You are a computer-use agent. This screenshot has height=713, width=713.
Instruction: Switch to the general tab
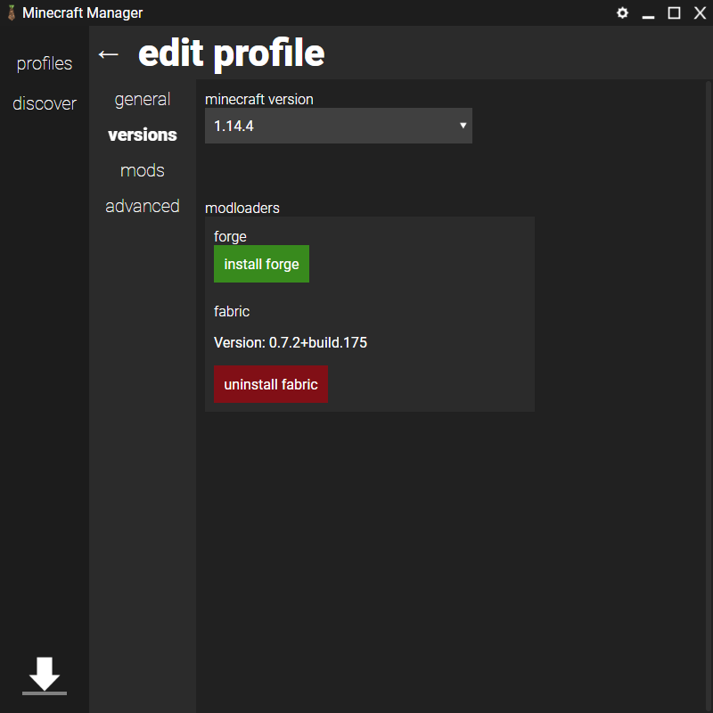coord(143,100)
